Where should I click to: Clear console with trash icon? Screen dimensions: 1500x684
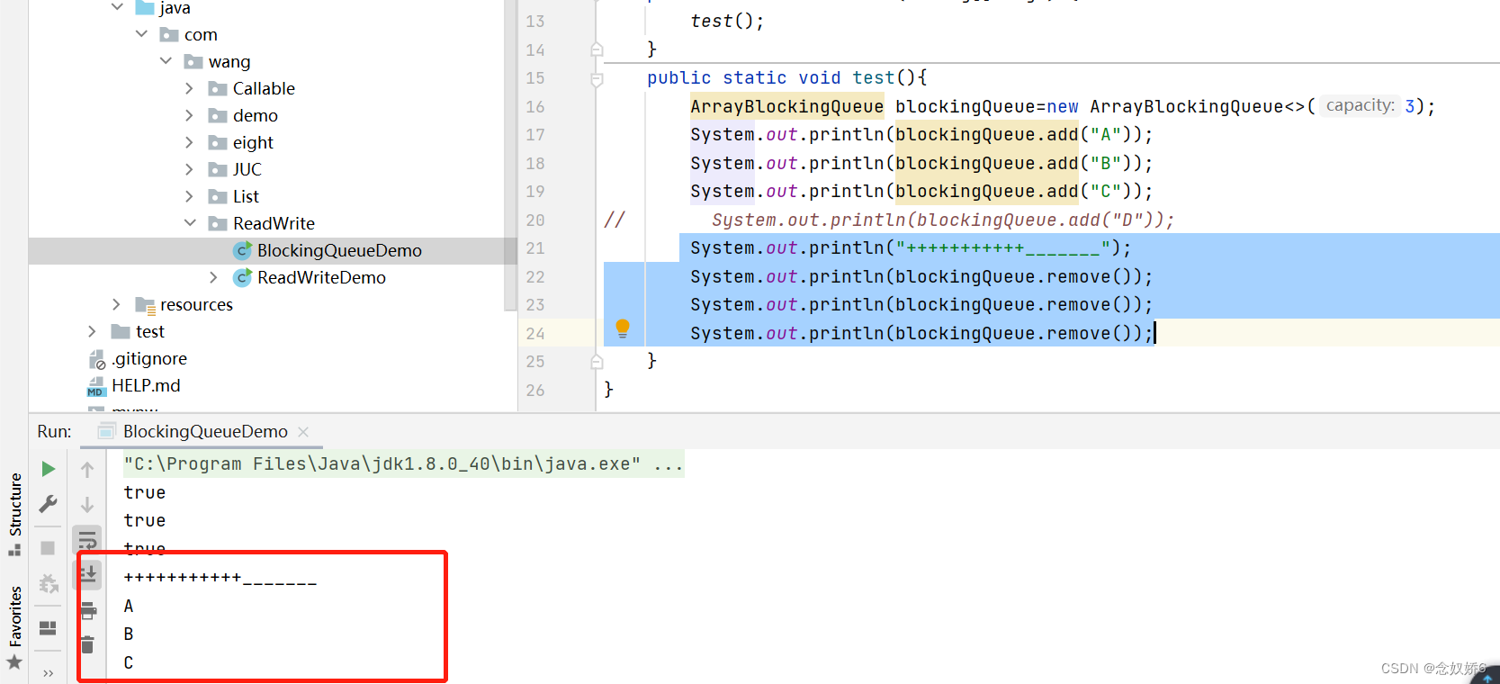pos(87,644)
